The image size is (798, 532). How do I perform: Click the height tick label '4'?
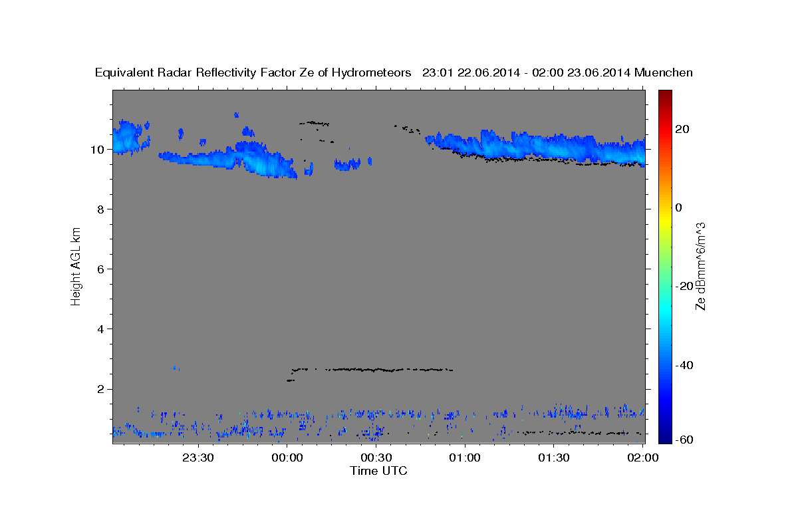(101, 329)
